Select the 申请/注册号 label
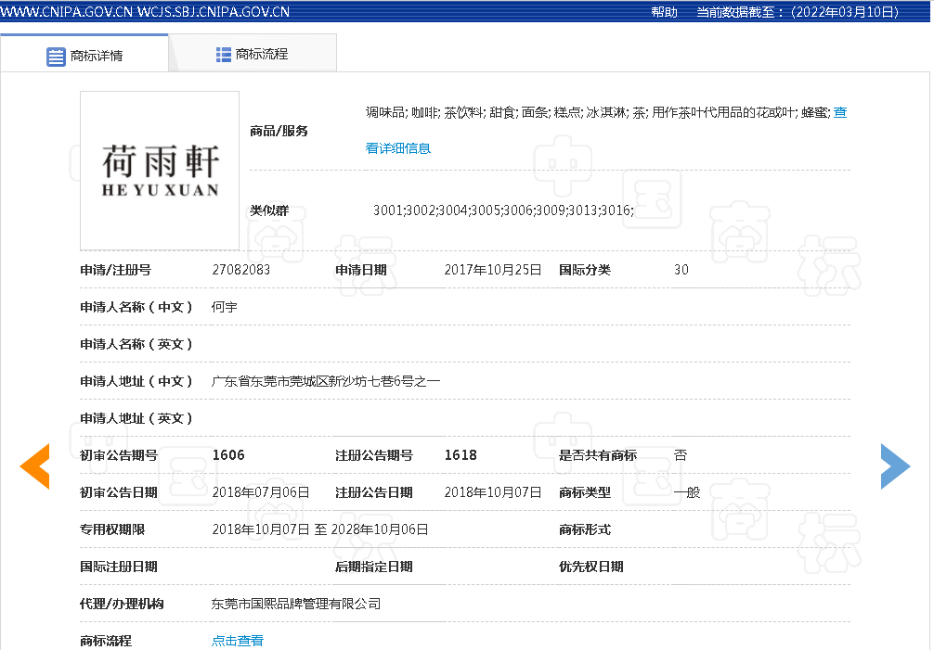This screenshot has width=934, height=650. (115, 270)
